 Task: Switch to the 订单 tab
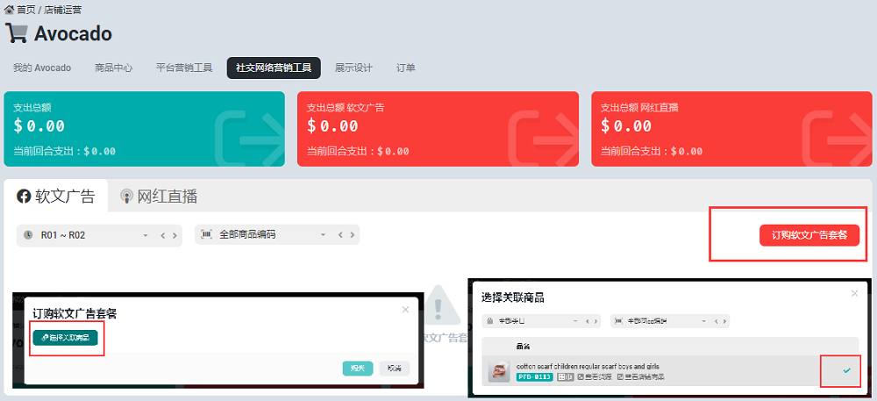coord(405,68)
